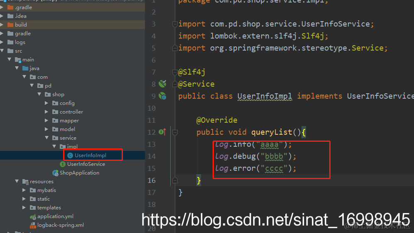The image size is (414, 233).
Task: Click the mapper package icon
Action: 55,121
